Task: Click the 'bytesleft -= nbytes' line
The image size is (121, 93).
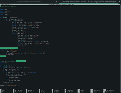Action: (25, 39)
